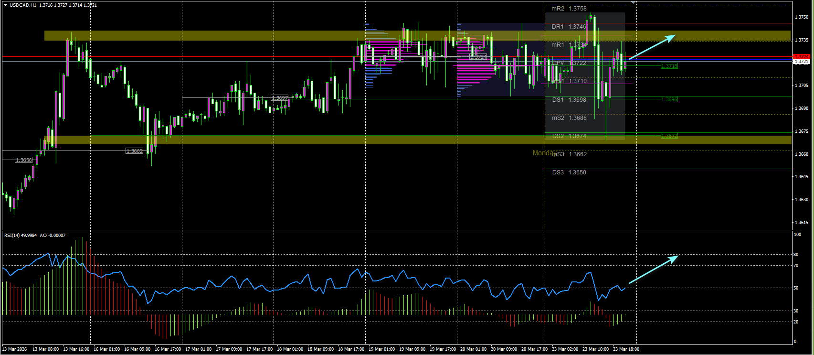
Task: Select the 20 Mar 09:00 time label
Action: coord(504,349)
